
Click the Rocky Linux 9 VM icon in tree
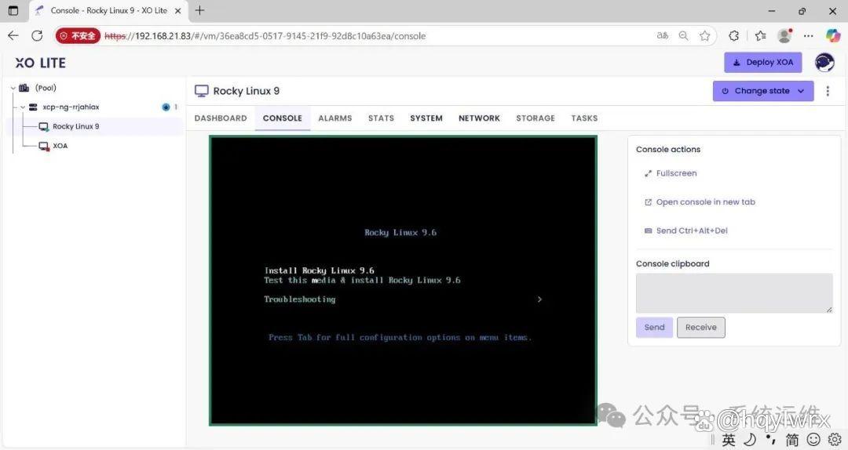pos(44,126)
